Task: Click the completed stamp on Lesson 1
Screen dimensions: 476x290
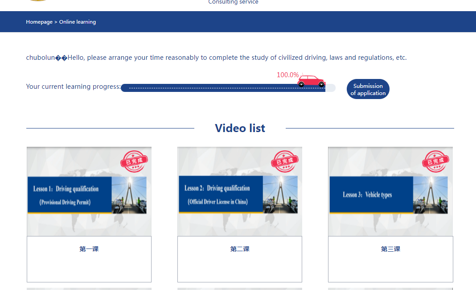Action: [134, 161]
